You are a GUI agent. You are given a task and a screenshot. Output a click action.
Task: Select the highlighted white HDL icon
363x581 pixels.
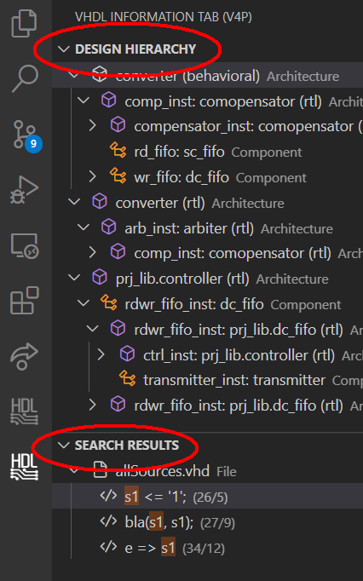click(25, 467)
